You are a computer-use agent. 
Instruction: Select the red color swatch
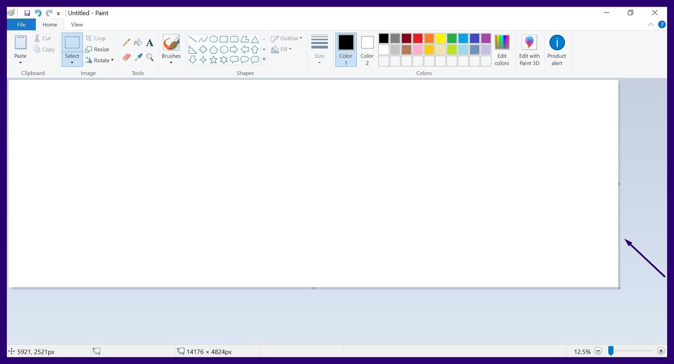[x=417, y=38]
